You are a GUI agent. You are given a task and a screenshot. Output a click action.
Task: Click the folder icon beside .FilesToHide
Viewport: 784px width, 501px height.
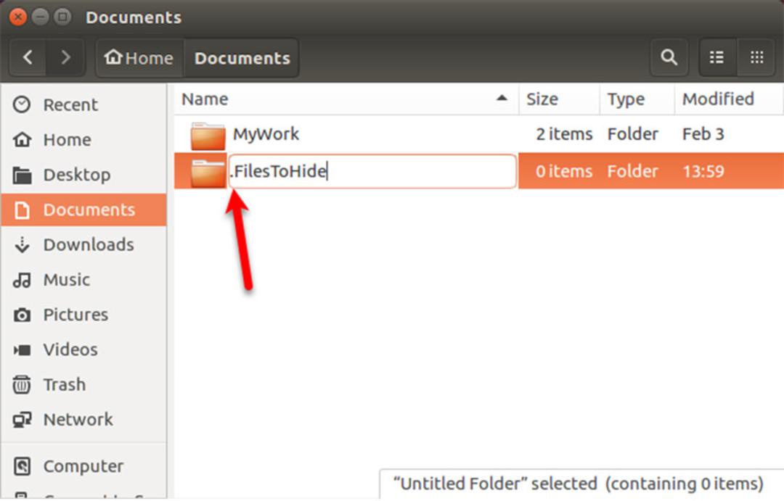pyautogui.click(x=208, y=173)
